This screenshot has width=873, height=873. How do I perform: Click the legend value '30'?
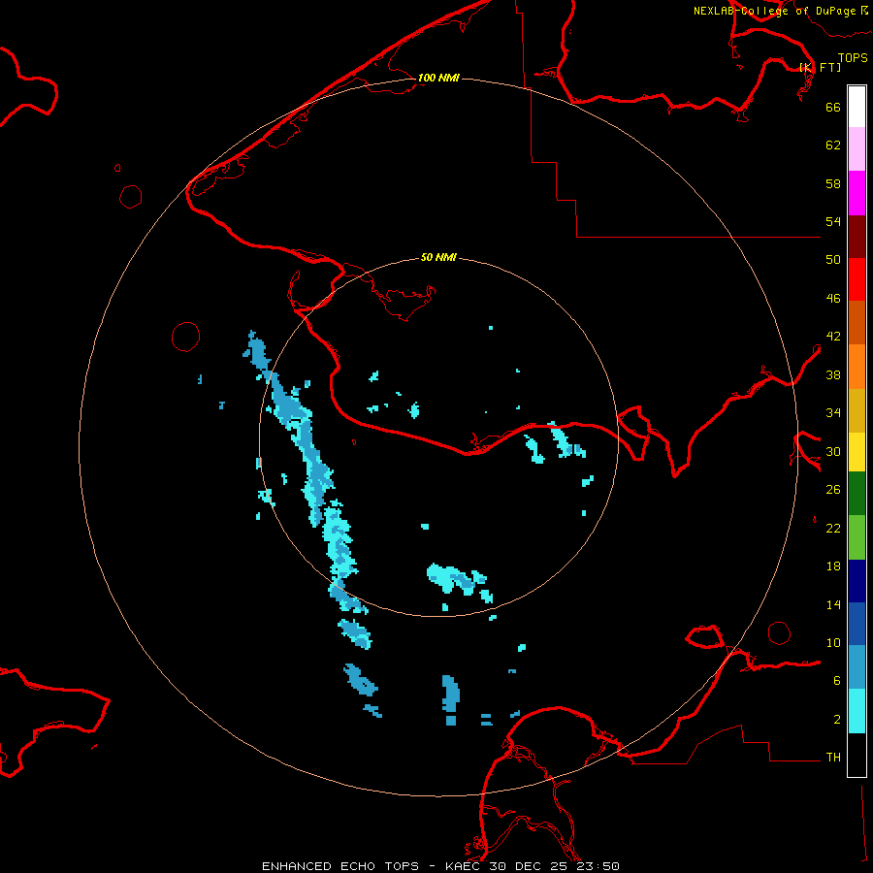833,451
